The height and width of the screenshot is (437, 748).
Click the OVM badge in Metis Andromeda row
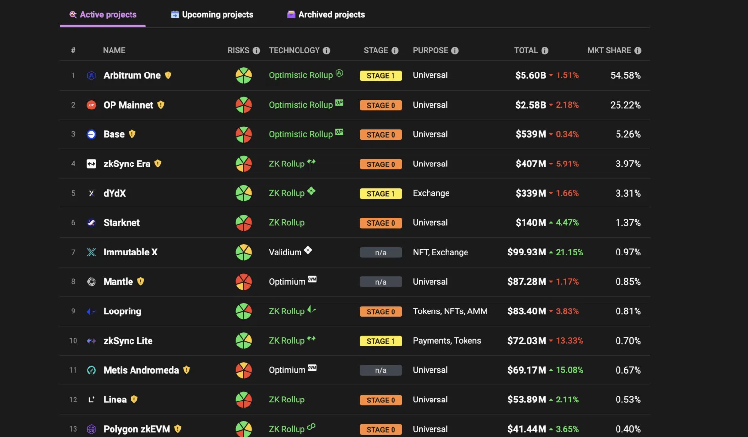[312, 368]
